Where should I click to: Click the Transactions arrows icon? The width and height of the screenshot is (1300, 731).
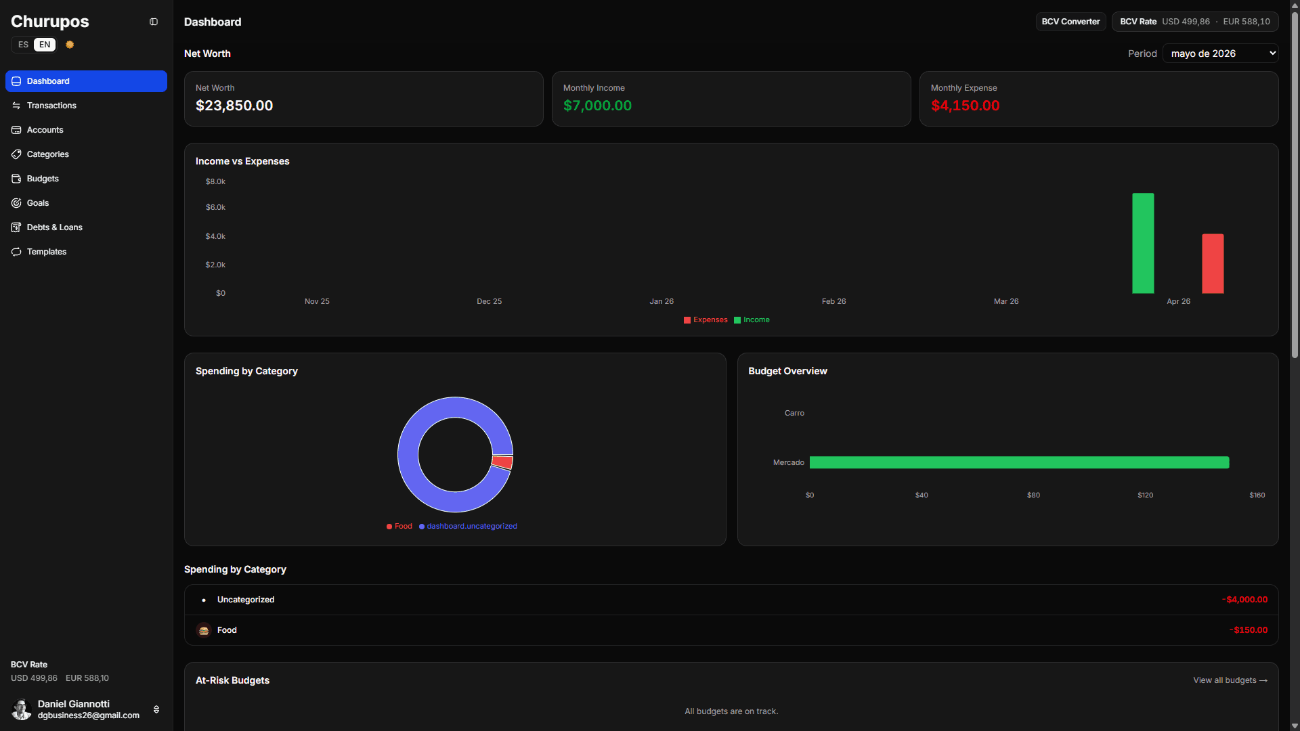point(16,106)
